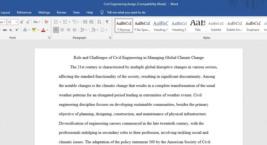Clear all formatting eraser icon

click(46, 22)
